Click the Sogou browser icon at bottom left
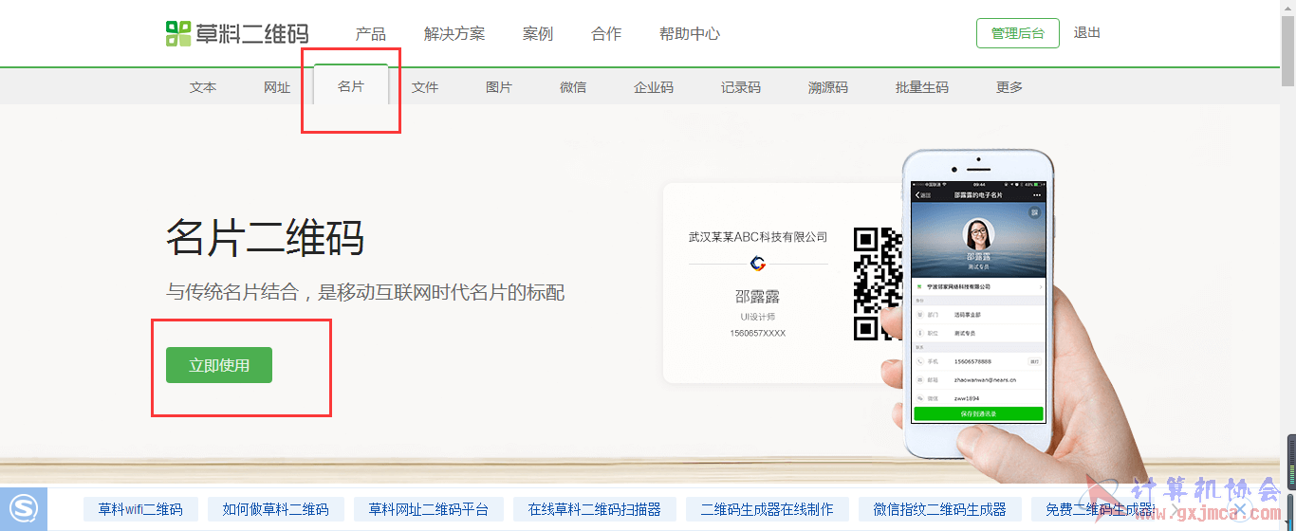Viewport: 1296px width, 531px height. coord(24,510)
